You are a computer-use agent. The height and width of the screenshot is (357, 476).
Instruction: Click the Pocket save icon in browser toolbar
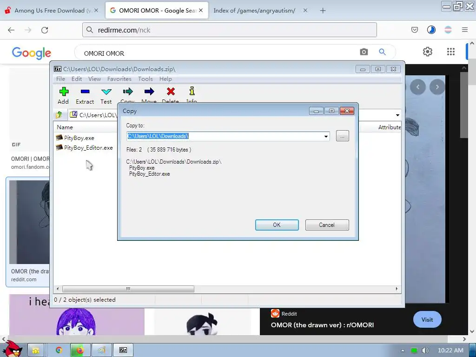tap(414, 30)
